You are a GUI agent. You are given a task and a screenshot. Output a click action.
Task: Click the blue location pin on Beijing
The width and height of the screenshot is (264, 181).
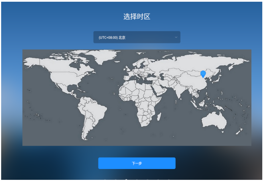(x=203, y=74)
